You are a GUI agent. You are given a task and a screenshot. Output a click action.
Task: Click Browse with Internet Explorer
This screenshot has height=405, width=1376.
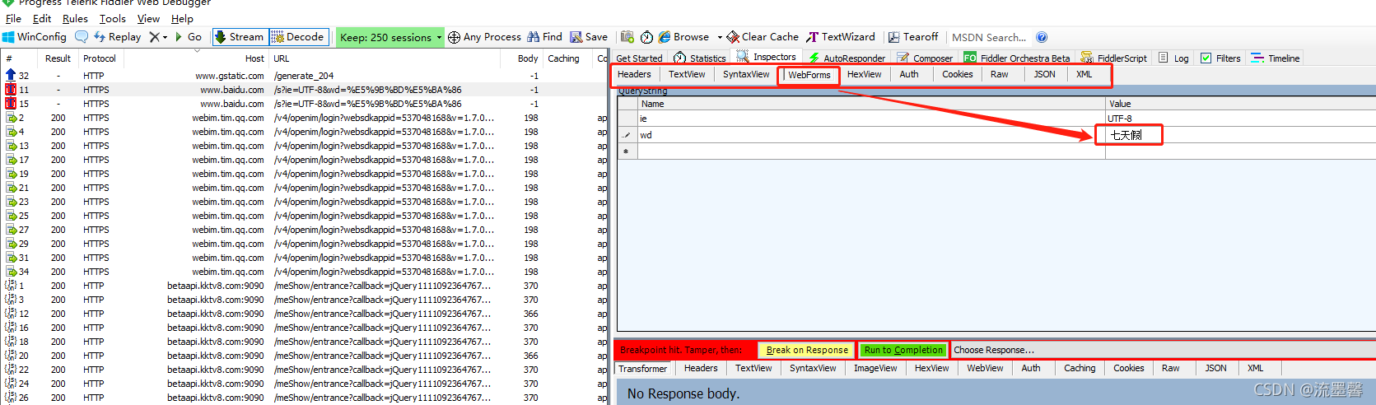click(x=684, y=37)
